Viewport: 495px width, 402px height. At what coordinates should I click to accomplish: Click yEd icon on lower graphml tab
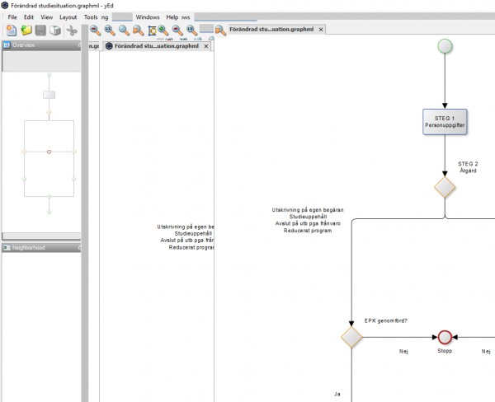109,46
